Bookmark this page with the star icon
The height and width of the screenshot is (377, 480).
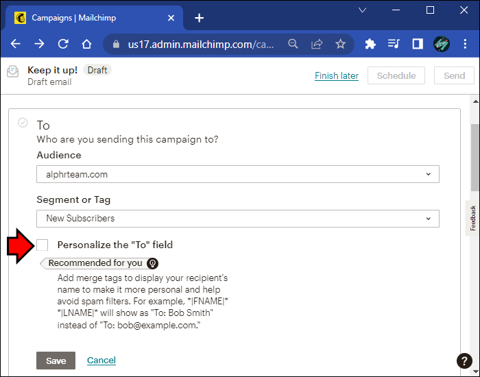[340, 44]
